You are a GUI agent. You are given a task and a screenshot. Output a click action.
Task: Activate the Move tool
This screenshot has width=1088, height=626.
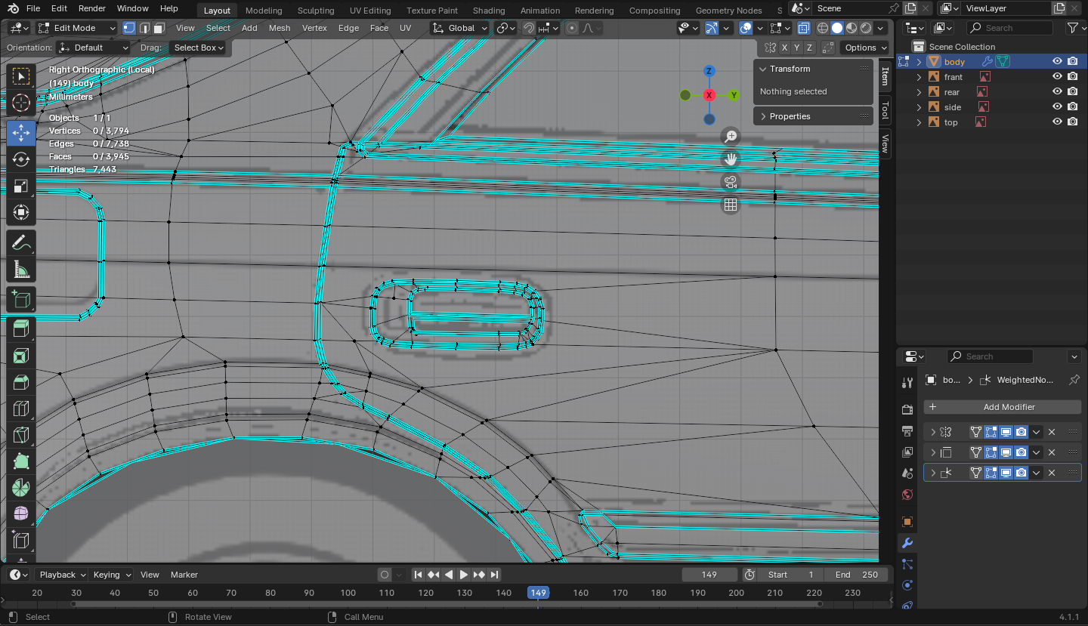(21, 132)
